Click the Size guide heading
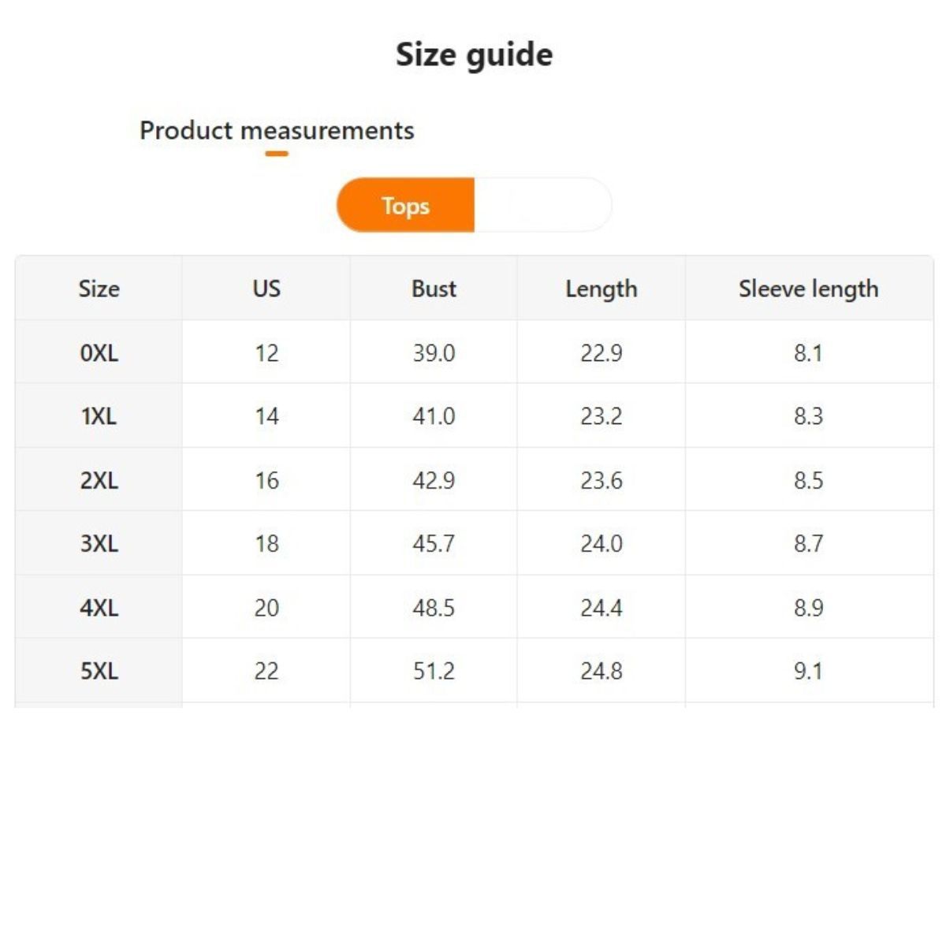Viewport: 946px width, 946px height. coord(474,54)
